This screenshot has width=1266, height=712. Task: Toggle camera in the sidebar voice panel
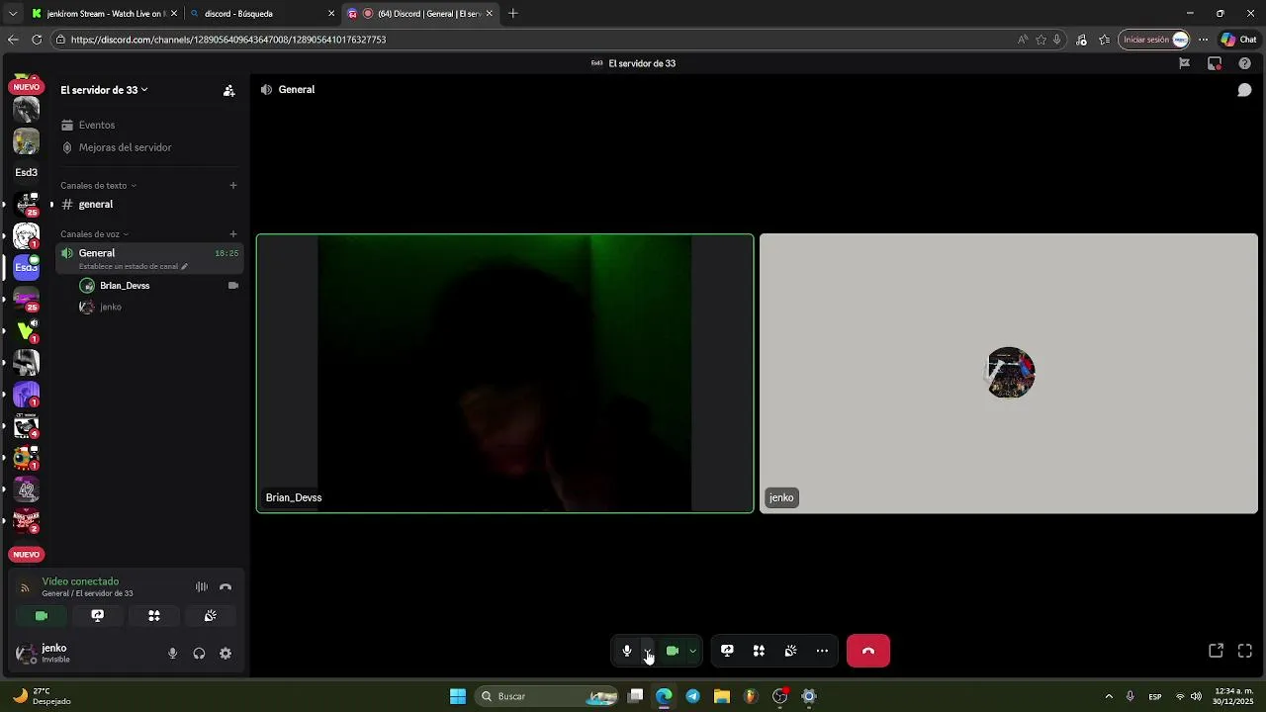point(42,616)
